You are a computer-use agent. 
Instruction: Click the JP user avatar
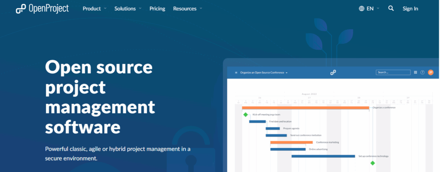431,72
